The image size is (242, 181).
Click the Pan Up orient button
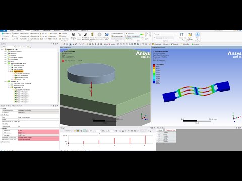pos(43,34)
